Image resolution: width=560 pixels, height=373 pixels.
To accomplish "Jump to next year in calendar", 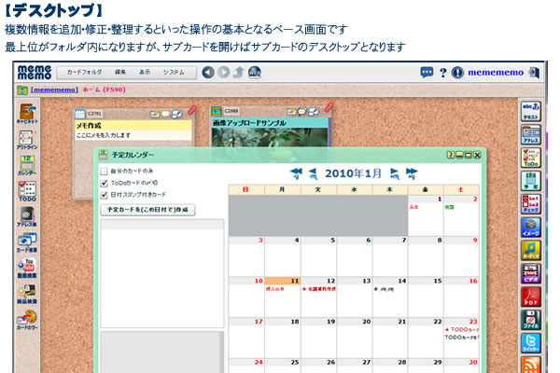I will point(411,173).
